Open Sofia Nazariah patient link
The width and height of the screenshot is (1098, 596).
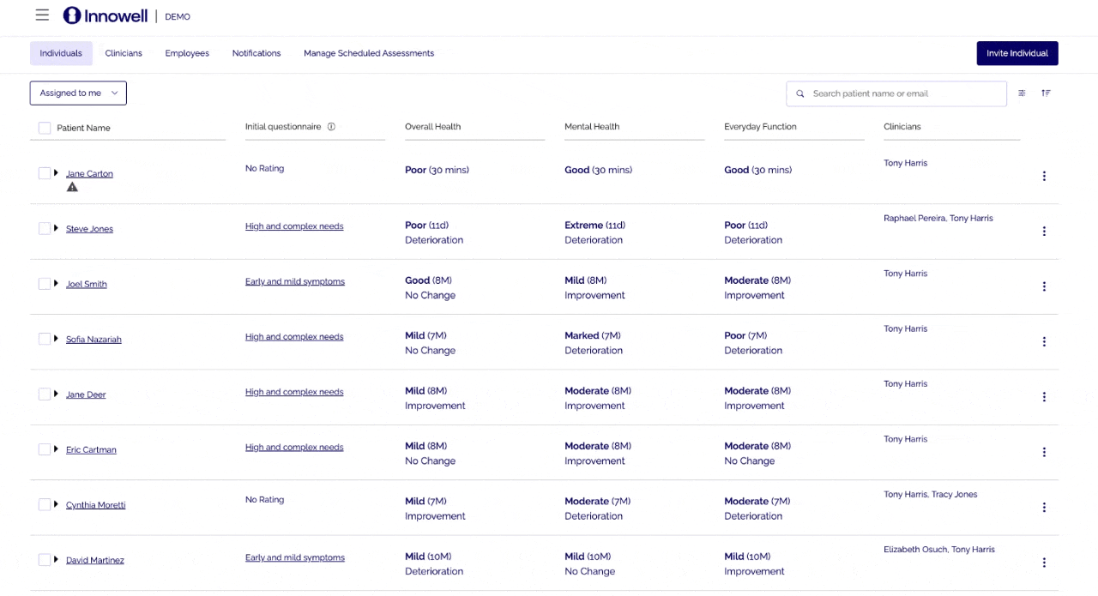[94, 340]
